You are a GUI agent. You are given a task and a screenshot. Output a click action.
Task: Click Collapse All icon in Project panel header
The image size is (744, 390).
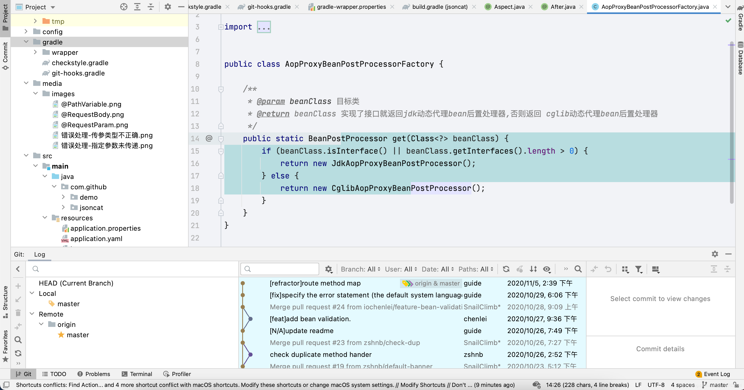click(x=151, y=7)
